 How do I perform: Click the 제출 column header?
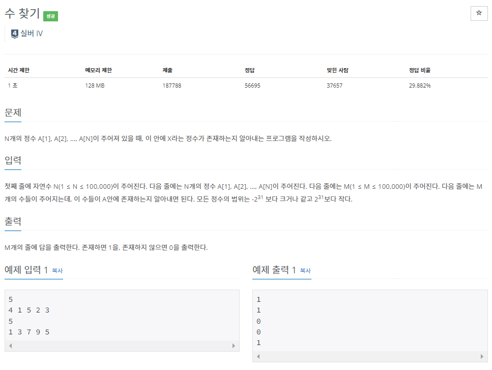167,70
